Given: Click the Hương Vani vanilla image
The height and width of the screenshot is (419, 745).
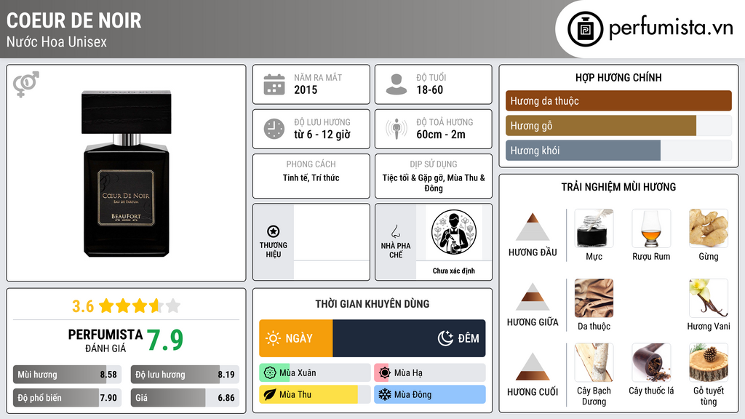Looking at the screenshot, I should click(x=709, y=298).
